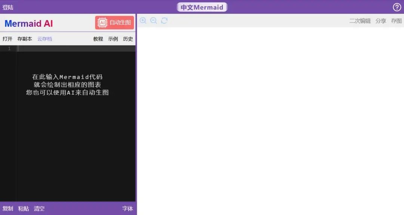Viewport: 404px width, 215px height.
Task: Click 粘贴 to paste code
Action: (x=24, y=209)
